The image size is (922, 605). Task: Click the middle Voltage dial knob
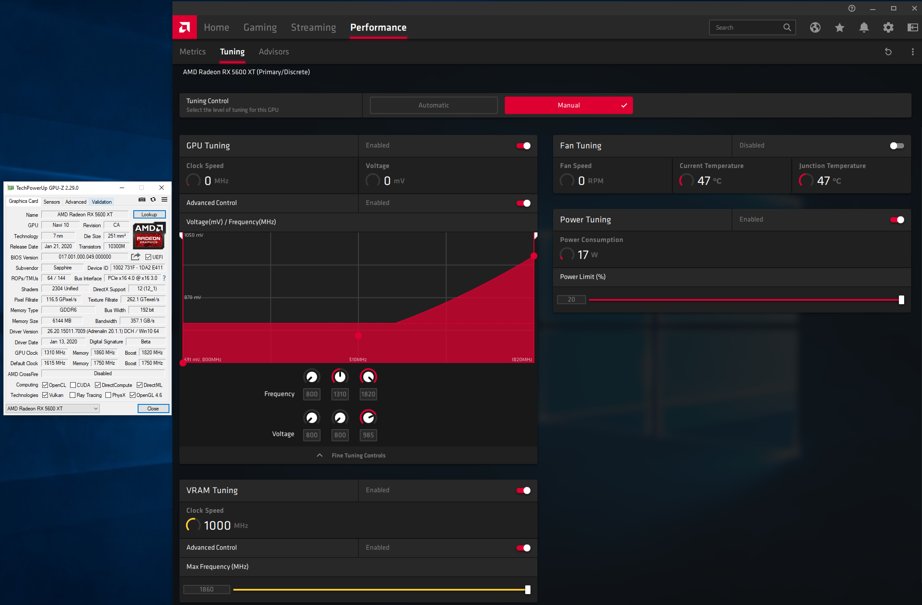[340, 417]
